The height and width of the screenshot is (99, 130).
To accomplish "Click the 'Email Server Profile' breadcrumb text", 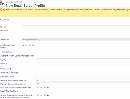I will [x=14, y=2].
